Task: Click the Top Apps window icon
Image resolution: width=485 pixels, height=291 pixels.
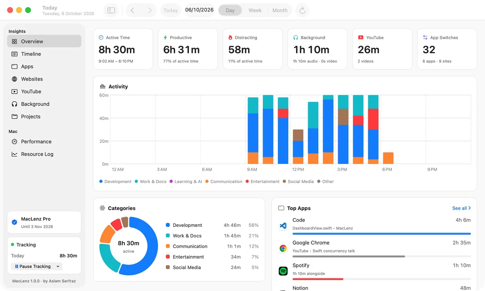Action: [x=281, y=208]
